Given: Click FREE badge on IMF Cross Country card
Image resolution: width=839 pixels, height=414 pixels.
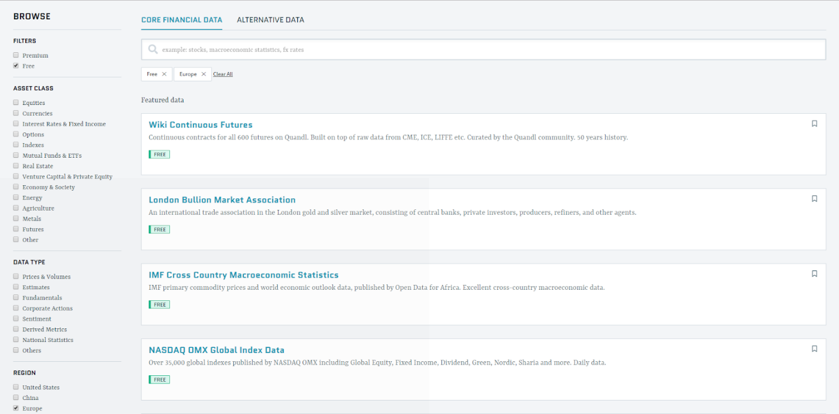Looking at the screenshot, I should pyautogui.click(x=159, y=305).
